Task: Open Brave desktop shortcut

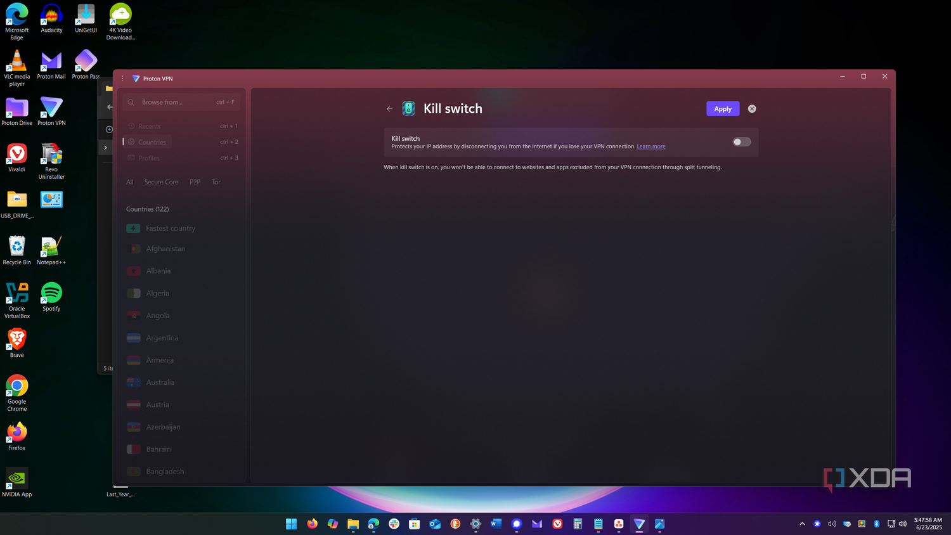Action: [x=17, y=343]
